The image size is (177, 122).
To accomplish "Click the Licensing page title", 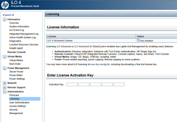I will (52, 14).
